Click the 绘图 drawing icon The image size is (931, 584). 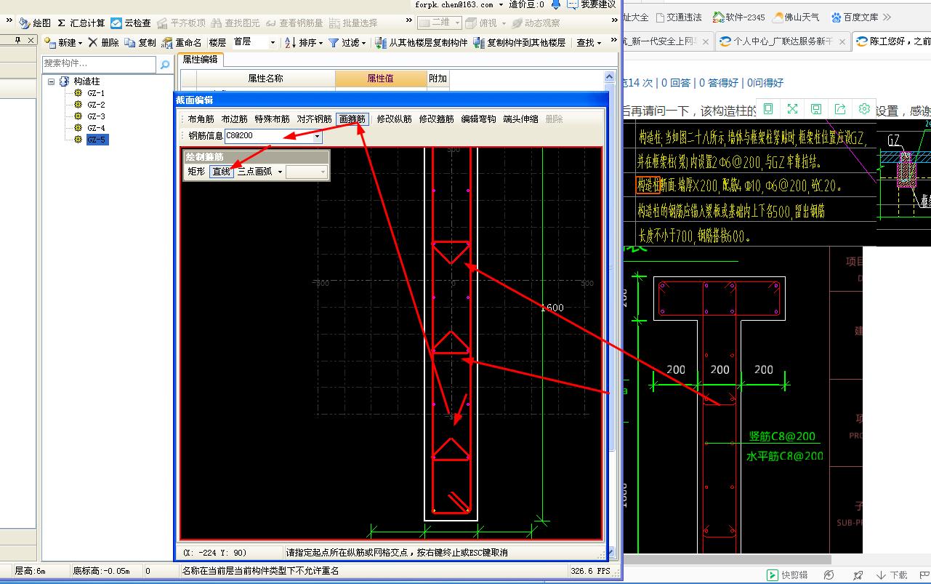coord(24,23)
